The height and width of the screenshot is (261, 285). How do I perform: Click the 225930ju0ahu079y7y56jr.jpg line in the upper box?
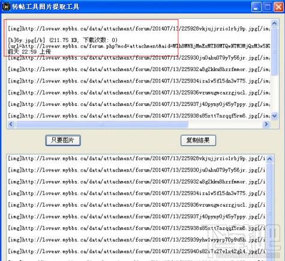(139, 58)
